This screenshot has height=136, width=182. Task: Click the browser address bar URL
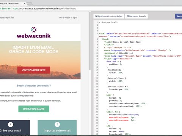tap(44, 9)
